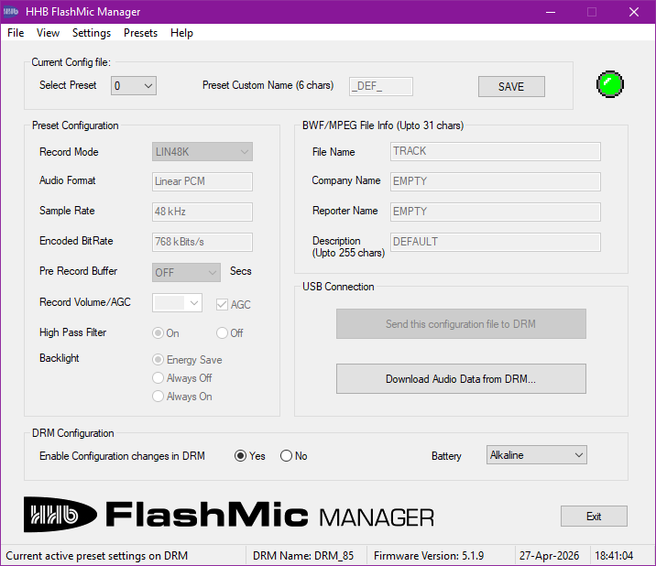656x566 pixels.
Task: Click Download Audio Data from DRM button
Action: coord(461,378)
